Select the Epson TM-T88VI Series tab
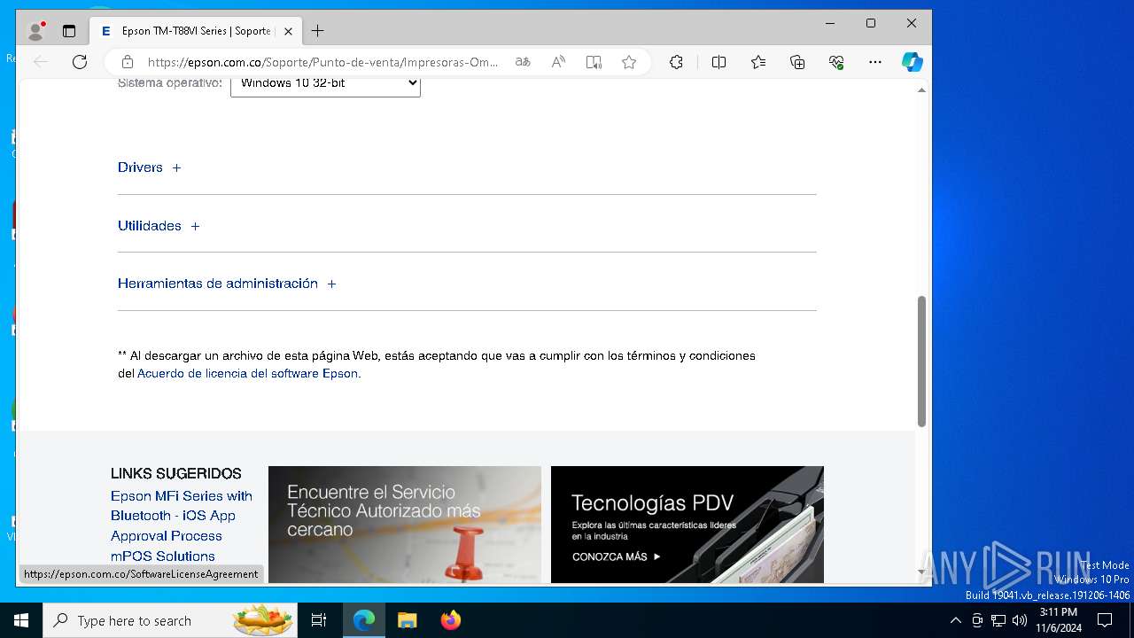This screenshot has height=638, width=1134. (195, 31)
